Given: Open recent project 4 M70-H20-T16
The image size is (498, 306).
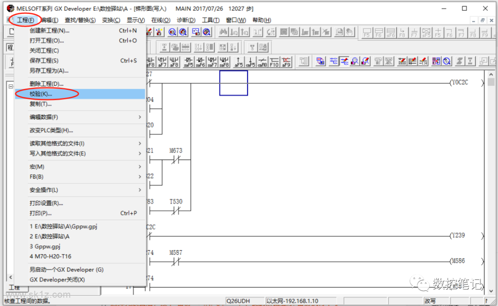Looking at the screenshot, I should (80, 257).
